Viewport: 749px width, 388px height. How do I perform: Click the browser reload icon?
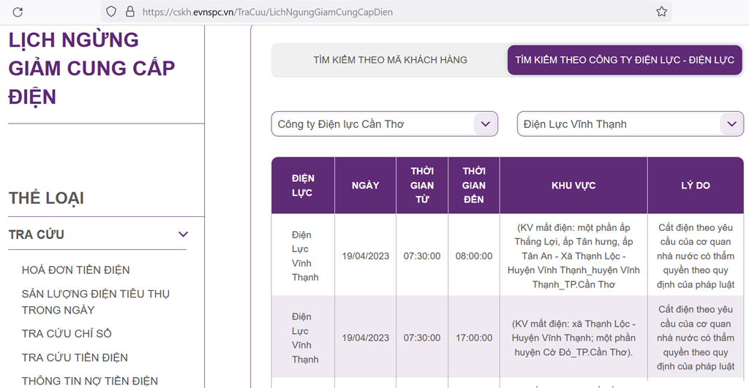[x=18, y=12]
